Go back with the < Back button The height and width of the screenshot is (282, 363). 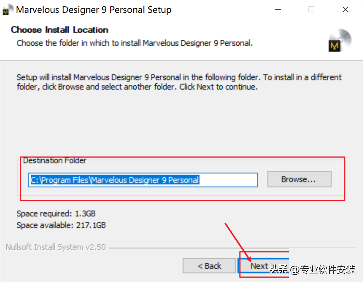pos(209,266)
